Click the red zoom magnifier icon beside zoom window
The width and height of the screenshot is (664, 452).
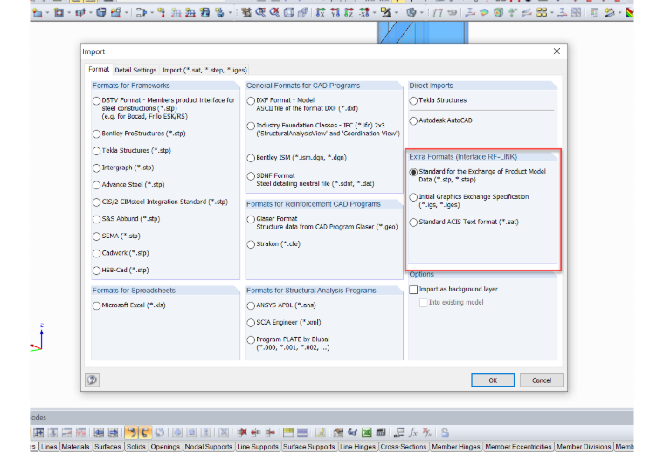(x=274, y=13)
